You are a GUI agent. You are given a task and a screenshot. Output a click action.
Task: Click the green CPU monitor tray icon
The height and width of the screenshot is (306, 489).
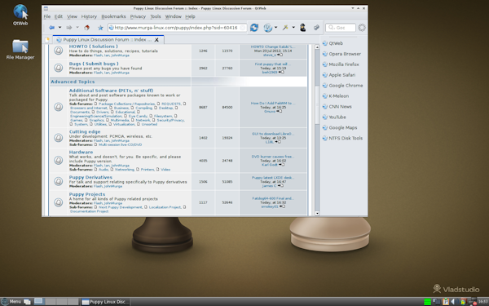428,302
